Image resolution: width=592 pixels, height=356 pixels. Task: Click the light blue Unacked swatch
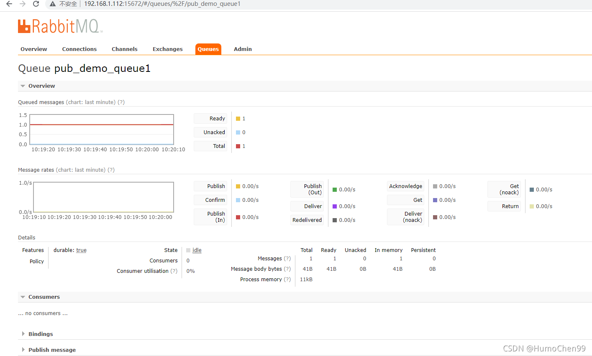pyautogui.click(x=238, y=132)
